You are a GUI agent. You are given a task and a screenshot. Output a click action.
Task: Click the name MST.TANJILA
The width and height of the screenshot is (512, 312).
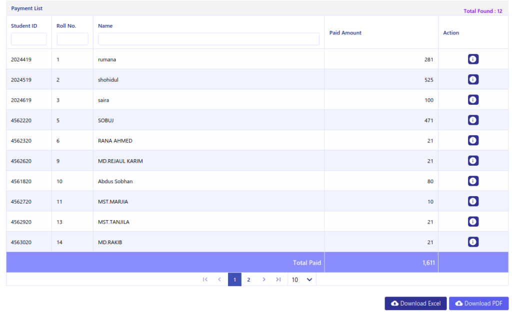tap(113, 222)
